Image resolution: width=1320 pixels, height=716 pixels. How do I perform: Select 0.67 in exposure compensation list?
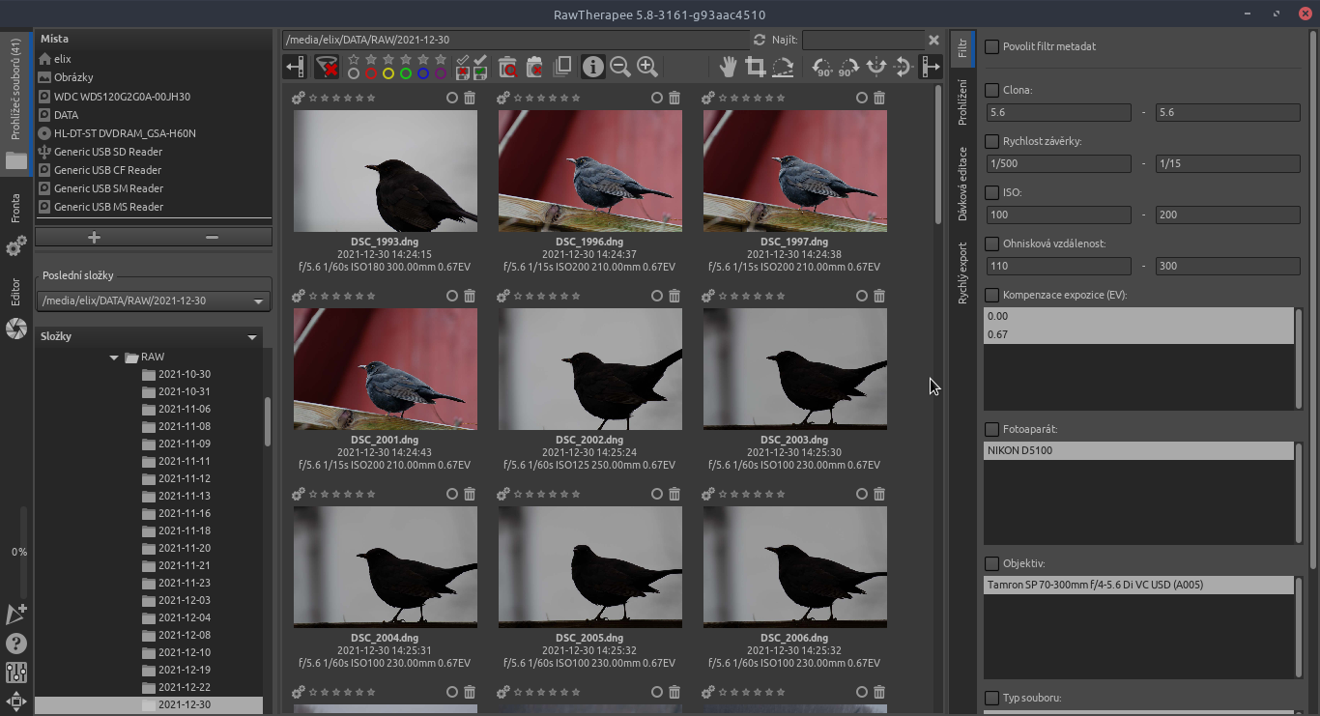[x=1138, y=334]
